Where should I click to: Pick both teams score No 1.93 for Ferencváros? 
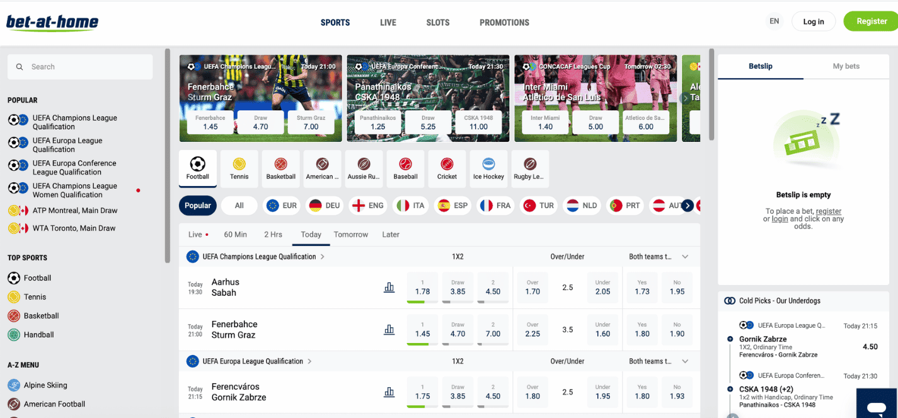677,392
